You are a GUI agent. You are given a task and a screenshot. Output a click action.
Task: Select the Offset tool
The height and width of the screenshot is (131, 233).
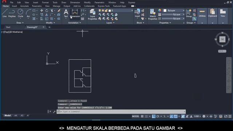(59, 19)
